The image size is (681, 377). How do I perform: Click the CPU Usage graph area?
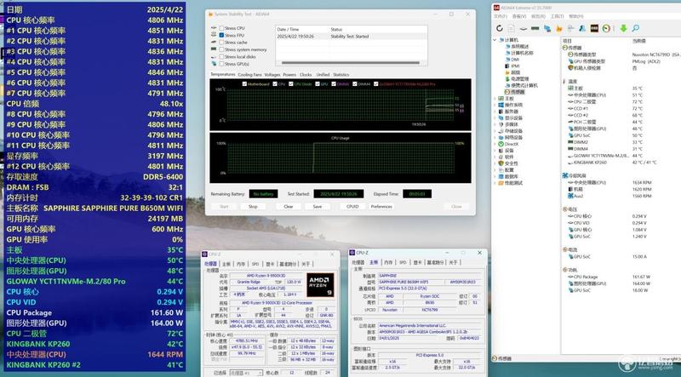pos(340,158)
